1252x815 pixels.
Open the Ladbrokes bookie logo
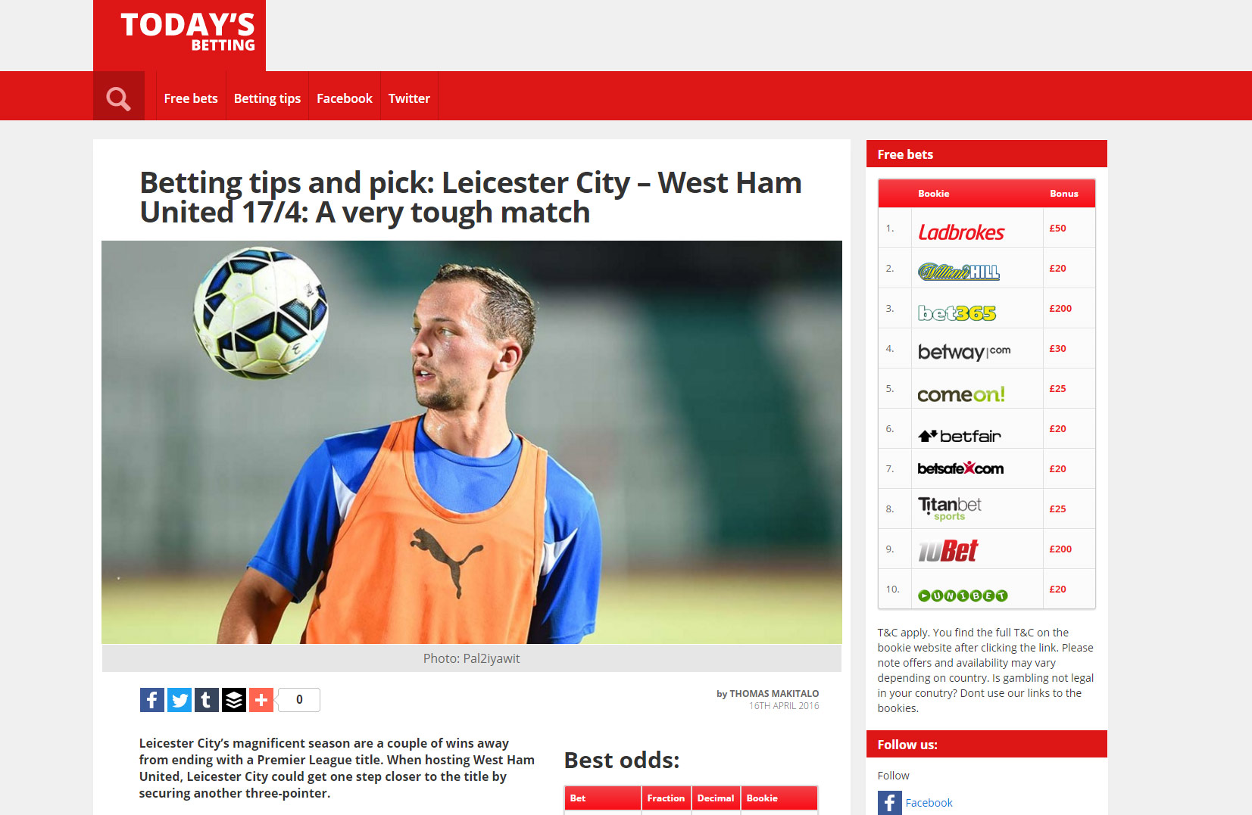tap(961, 232)
